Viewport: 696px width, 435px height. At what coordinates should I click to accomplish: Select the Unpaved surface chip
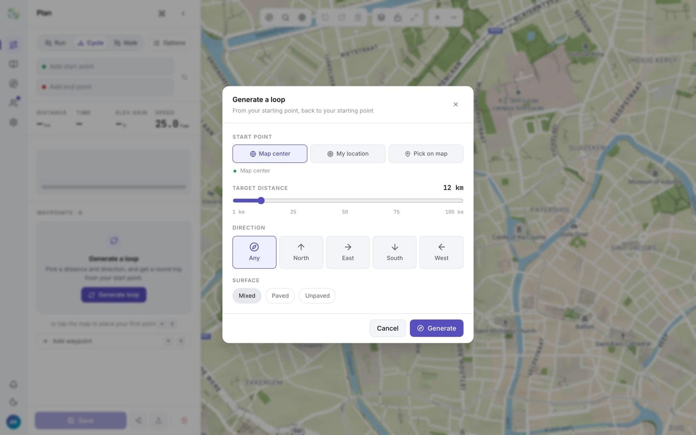pos(318,296)
